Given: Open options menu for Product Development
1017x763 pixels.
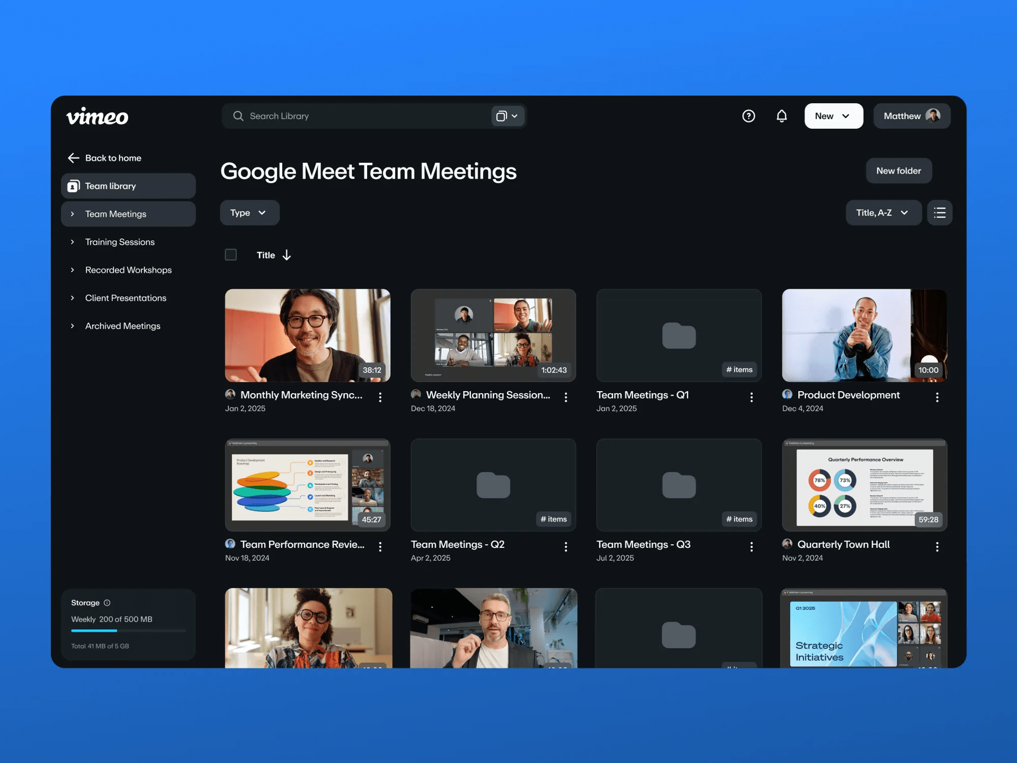Looking at the screenshot, I should click(x=937, y=397).
